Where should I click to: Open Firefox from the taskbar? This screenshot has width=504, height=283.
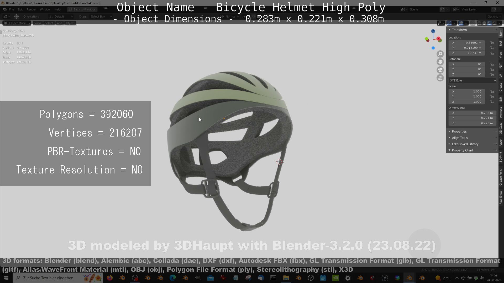click(x=109, y=278)
